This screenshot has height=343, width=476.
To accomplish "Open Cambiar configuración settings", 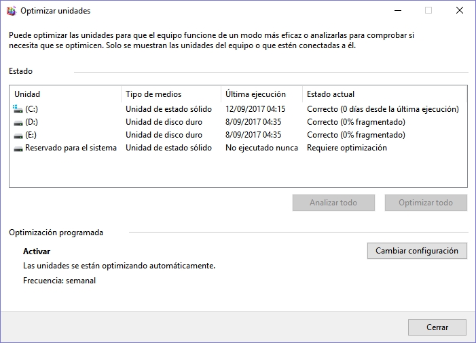I will tap(417, 251).
